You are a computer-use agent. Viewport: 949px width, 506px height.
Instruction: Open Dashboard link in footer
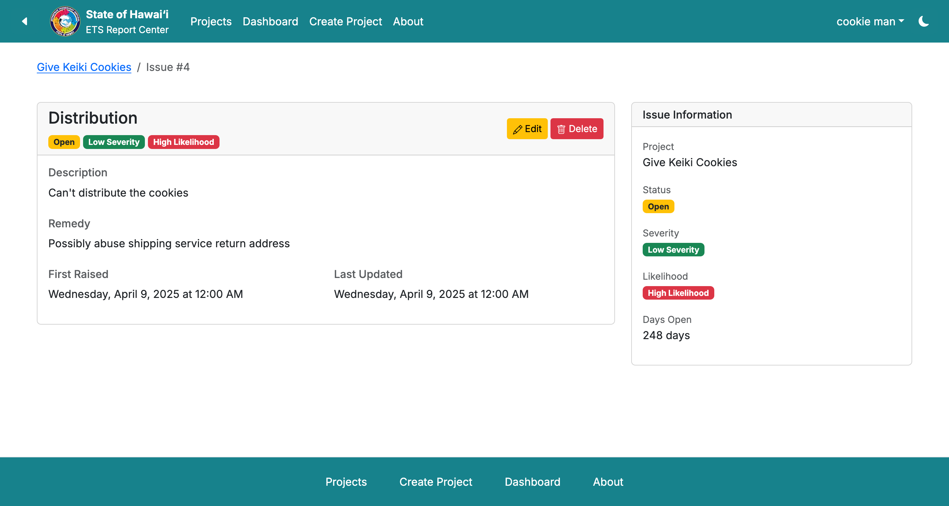(532, 482)
